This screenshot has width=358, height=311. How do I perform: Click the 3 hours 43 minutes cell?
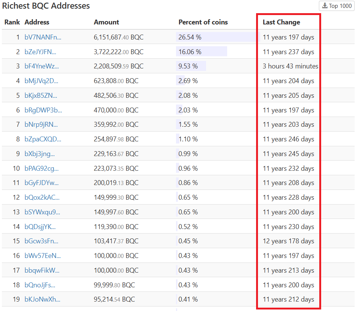click(x=290, y=66)
